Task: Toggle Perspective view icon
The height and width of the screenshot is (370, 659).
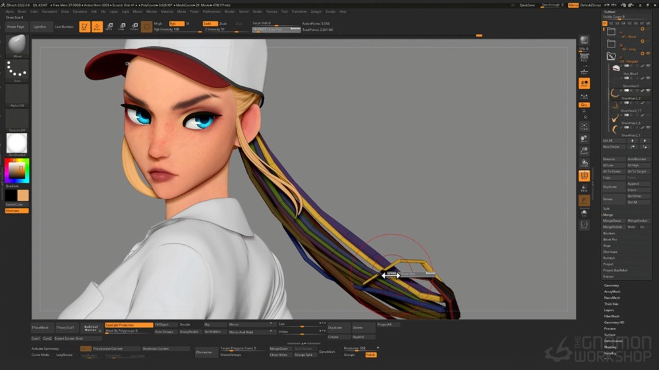Action: coord(584,57)
